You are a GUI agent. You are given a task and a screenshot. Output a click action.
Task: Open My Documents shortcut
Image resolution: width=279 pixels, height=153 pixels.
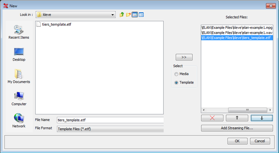(x=19, y=76)
